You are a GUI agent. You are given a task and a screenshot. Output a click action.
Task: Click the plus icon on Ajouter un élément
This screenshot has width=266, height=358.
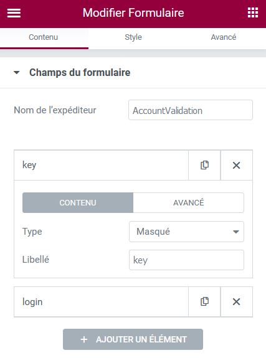[x=84, y=339]
